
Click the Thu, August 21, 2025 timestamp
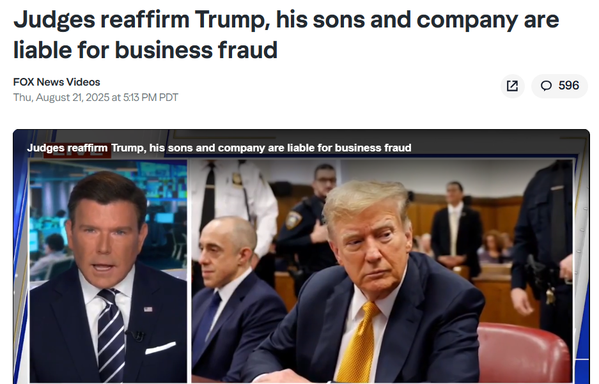point(96,98)
